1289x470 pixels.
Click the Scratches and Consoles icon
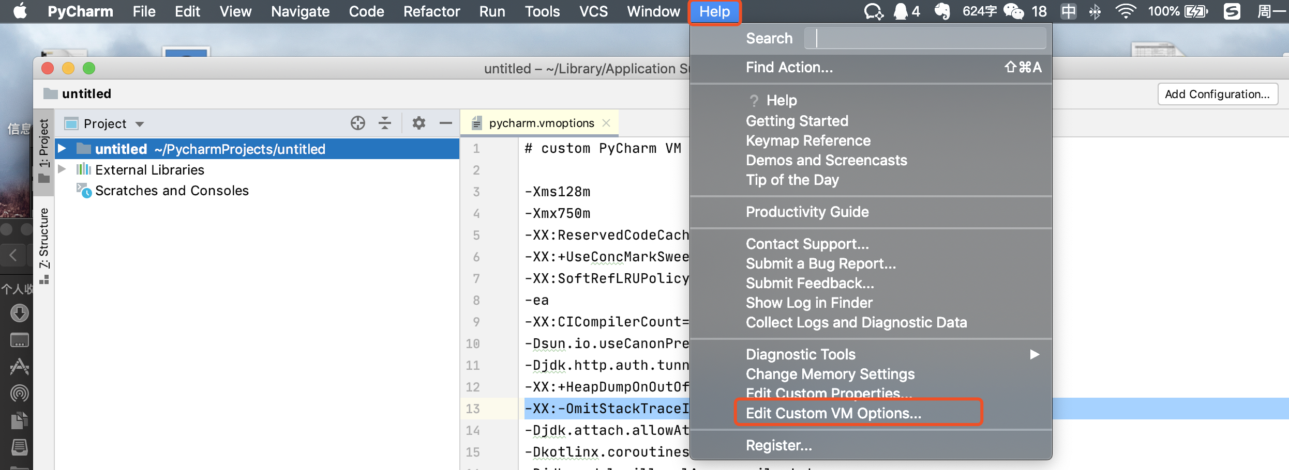84,191
